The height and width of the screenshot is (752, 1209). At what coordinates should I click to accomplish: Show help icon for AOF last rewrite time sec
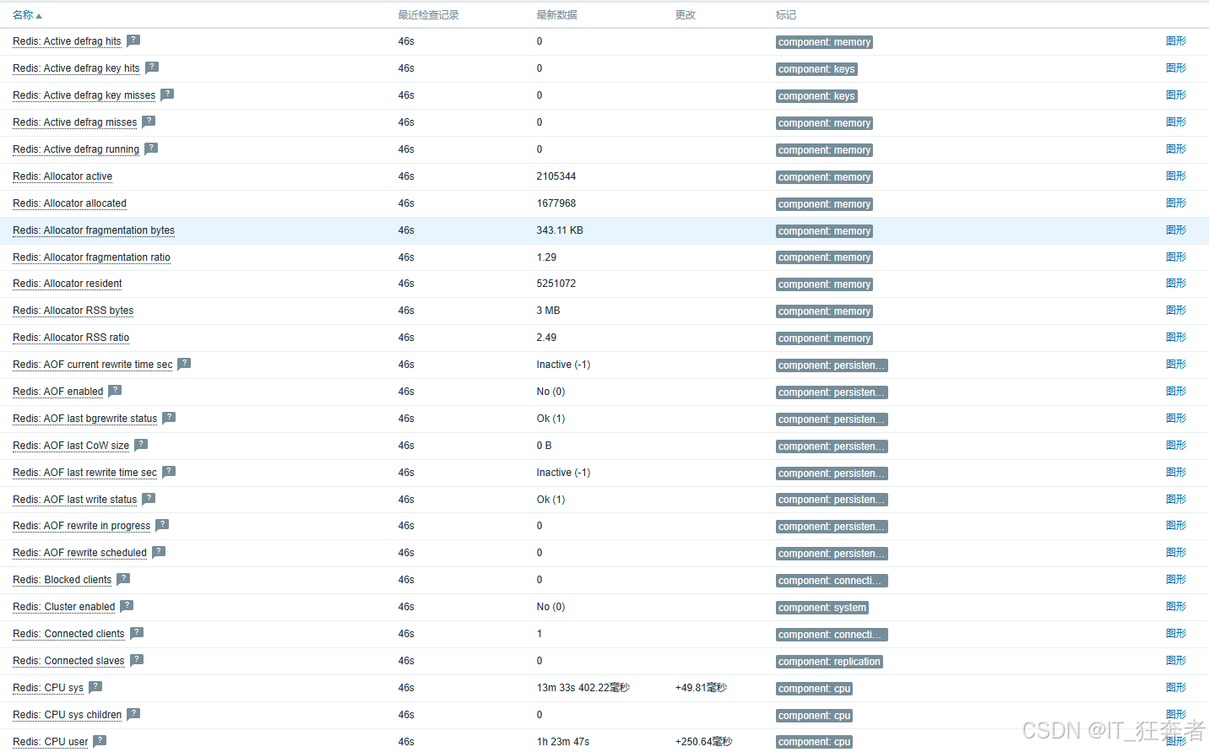pos(169,472)
